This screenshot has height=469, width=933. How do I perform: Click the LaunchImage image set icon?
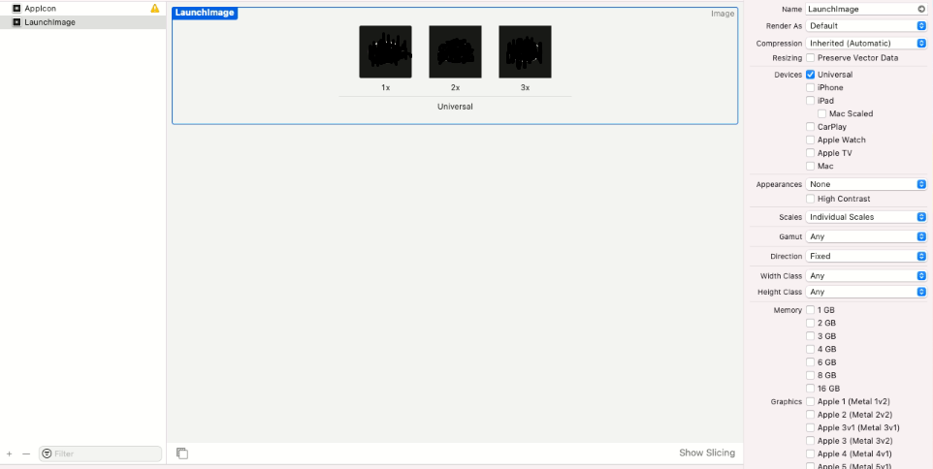[16, 22]
